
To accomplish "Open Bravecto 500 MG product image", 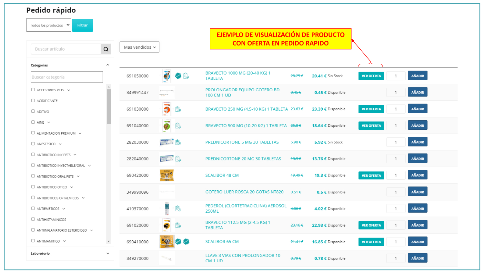I will [167, 126].
